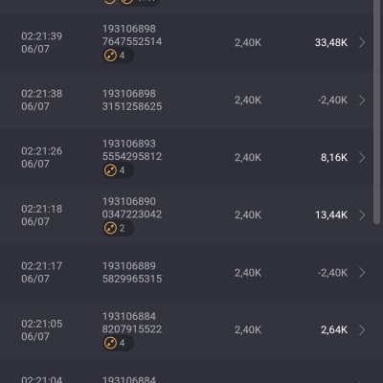Select bet ID 1931068895829965315
The height and width of the screenshot is (383, 383).
(132, 272)
